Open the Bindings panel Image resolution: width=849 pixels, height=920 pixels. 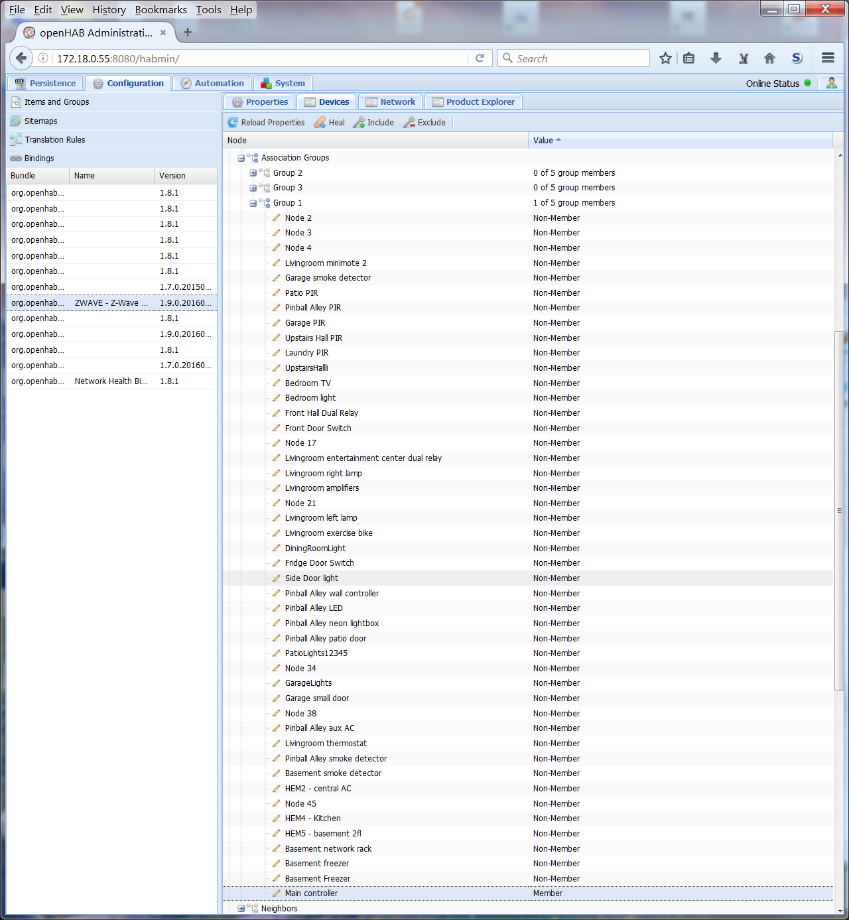(38, 158)
